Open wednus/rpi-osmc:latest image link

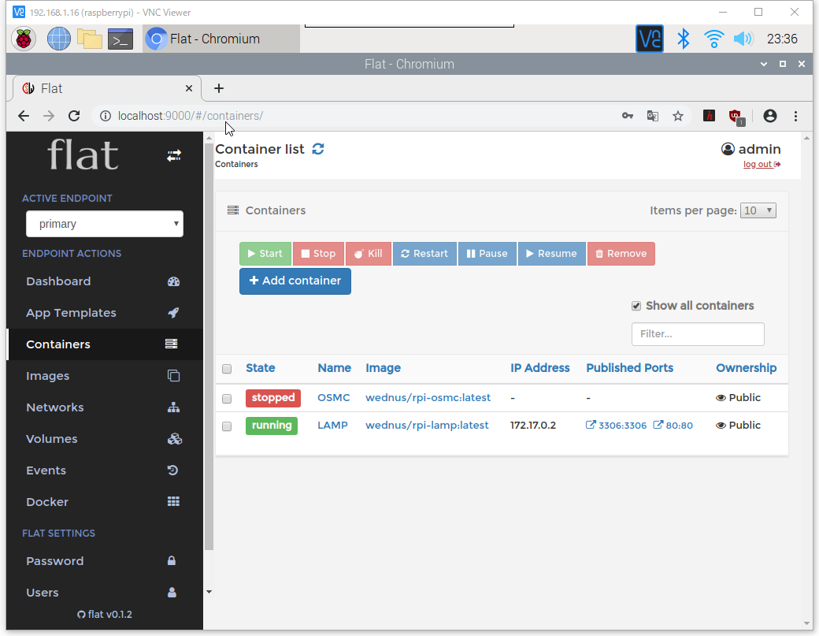click(x=428, y=398)
